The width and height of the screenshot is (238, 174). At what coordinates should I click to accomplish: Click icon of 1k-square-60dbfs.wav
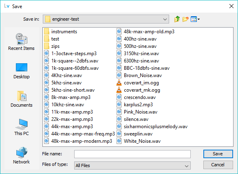tap(46, 68)
